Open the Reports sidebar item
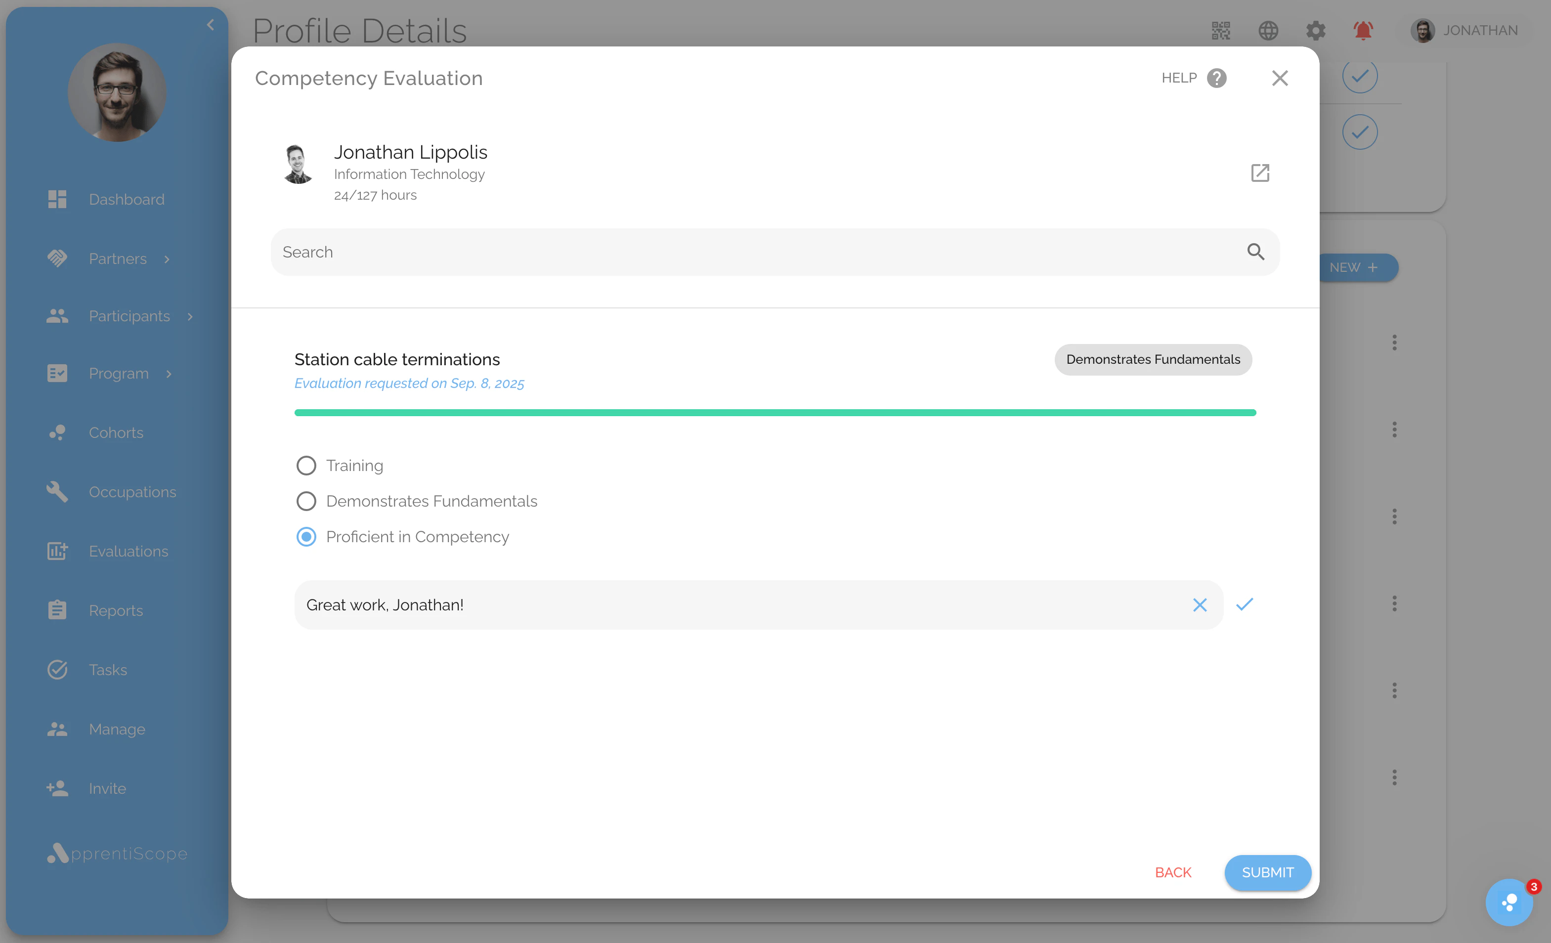The height and width of the screenshot is (943, 1551). tap(116, 610)
